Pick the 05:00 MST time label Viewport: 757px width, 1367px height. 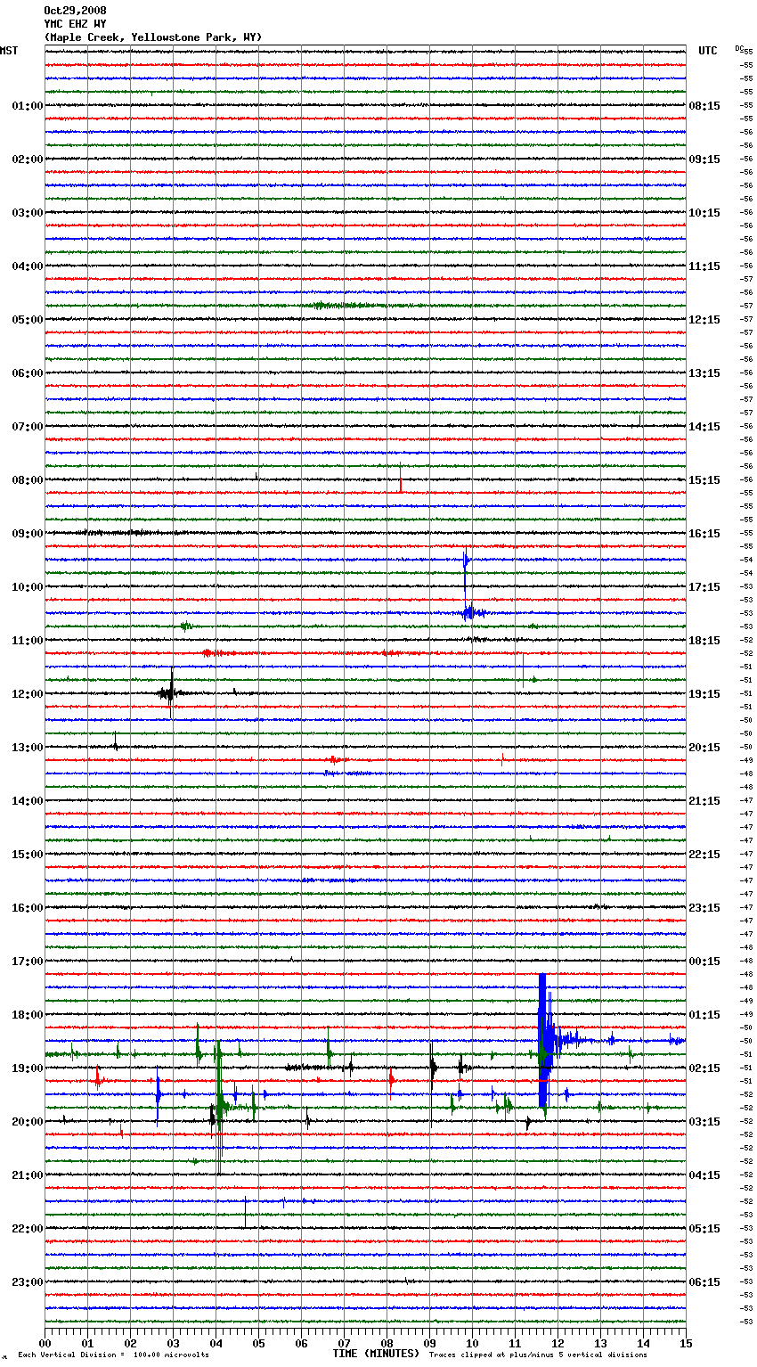(27, 320)
